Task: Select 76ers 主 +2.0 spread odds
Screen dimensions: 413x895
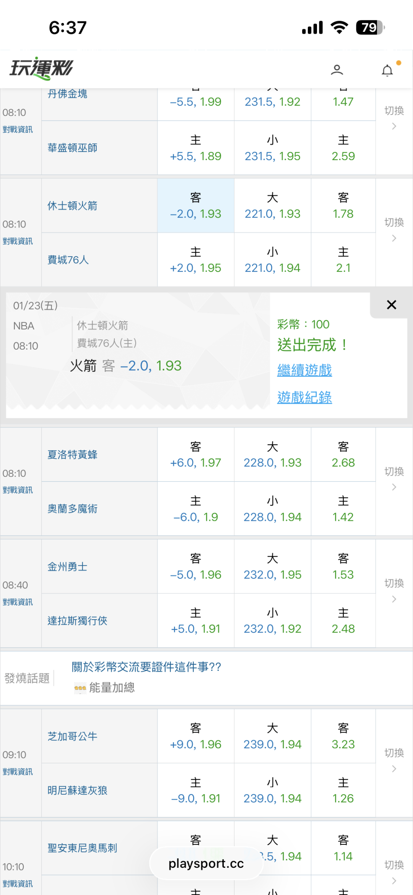Action: point(196,260)
